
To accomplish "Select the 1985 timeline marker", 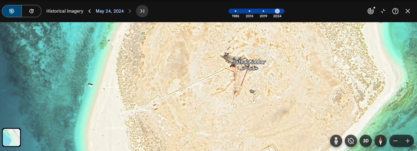I will coord(236,11).
